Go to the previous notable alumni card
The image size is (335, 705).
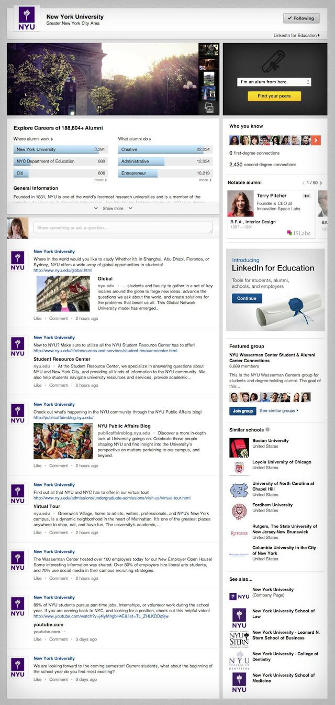tap(304, 183)
